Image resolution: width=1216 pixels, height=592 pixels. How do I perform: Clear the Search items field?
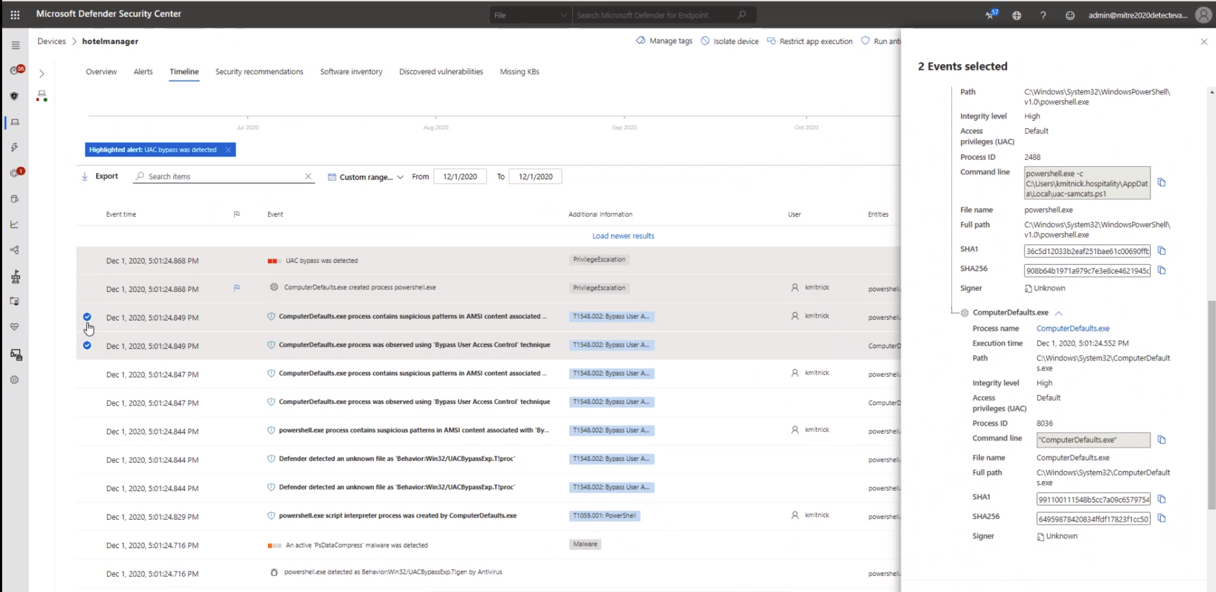click(x=308, y=176)
